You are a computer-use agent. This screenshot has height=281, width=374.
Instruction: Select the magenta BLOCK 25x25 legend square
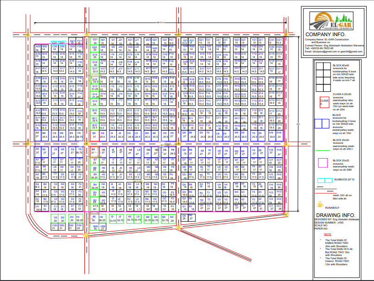(322, 163)
